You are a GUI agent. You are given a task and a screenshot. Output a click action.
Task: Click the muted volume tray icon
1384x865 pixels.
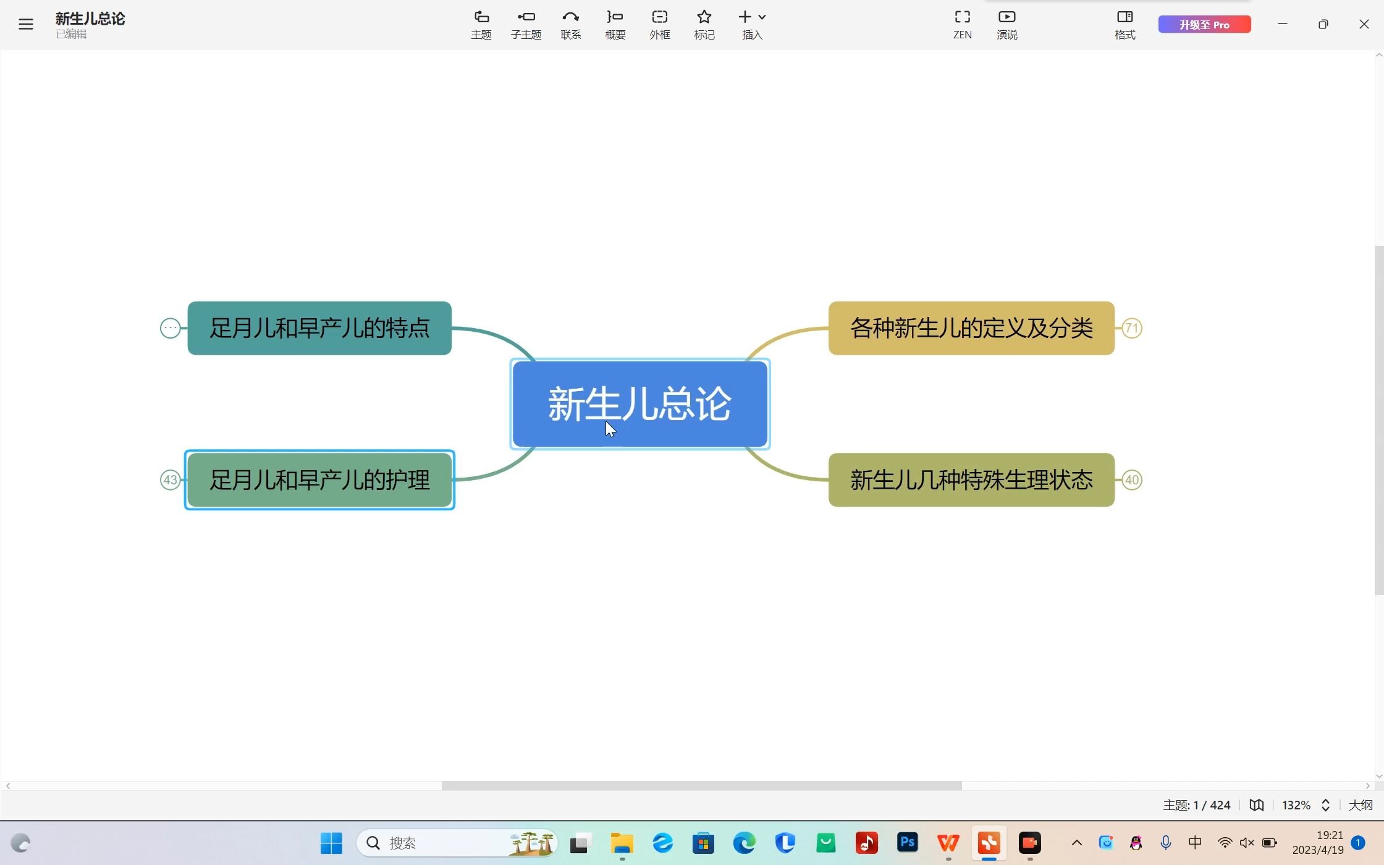pyautogui.click(x=1247, y=843)
